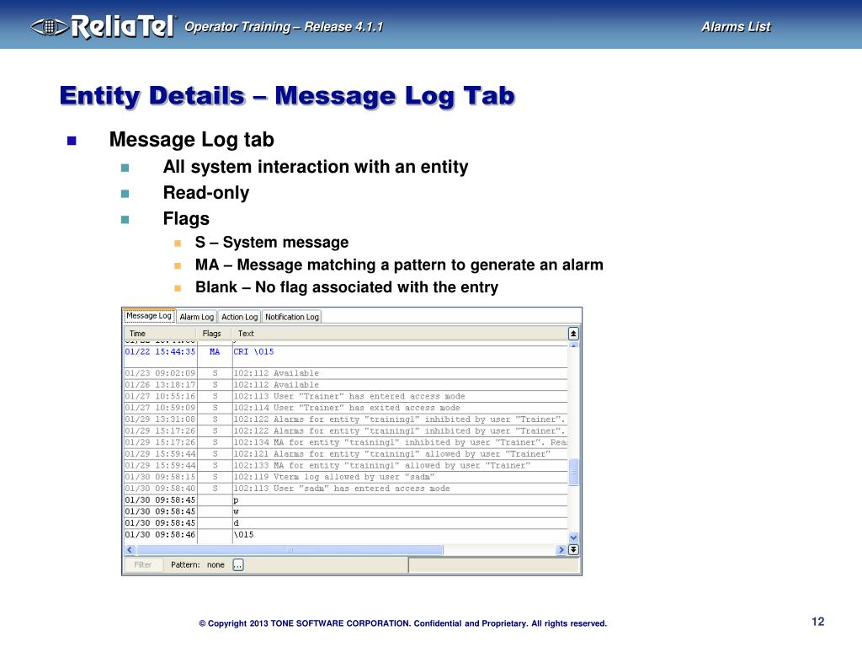Select the log row with text 'p'
Viewport: 862px width, 647px height.
click(x=345, y=500)
